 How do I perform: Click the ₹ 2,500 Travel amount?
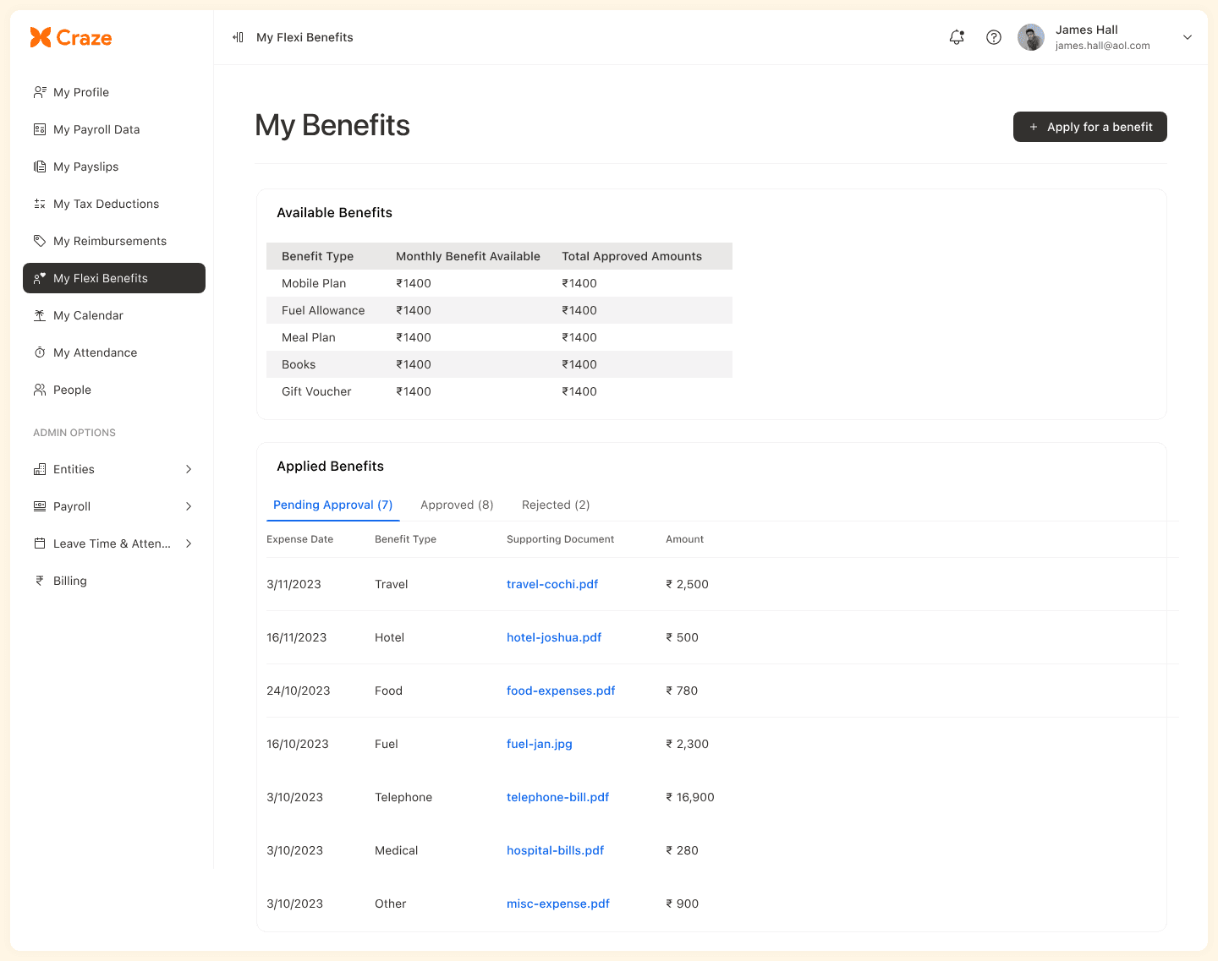click(687, 584)
